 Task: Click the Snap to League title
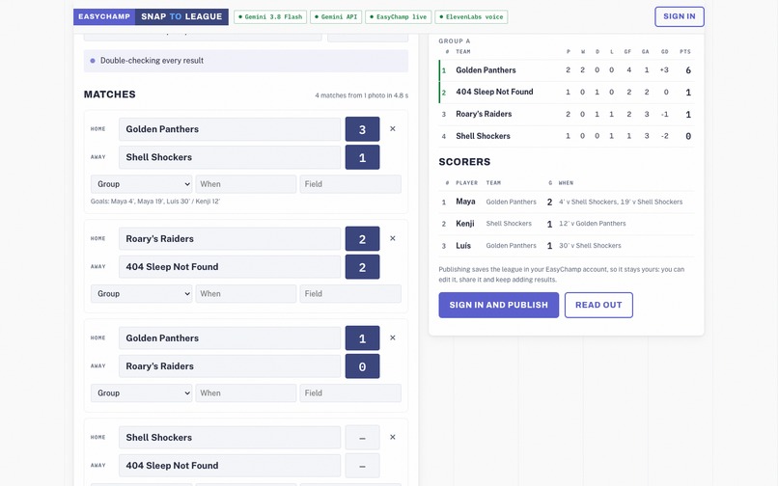(181, 16)
